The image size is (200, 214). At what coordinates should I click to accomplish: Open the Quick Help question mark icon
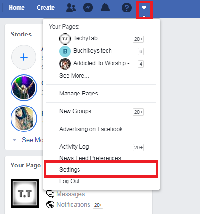[x=127, y=8]
